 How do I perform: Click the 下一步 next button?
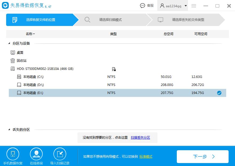(x=203, y=157)
